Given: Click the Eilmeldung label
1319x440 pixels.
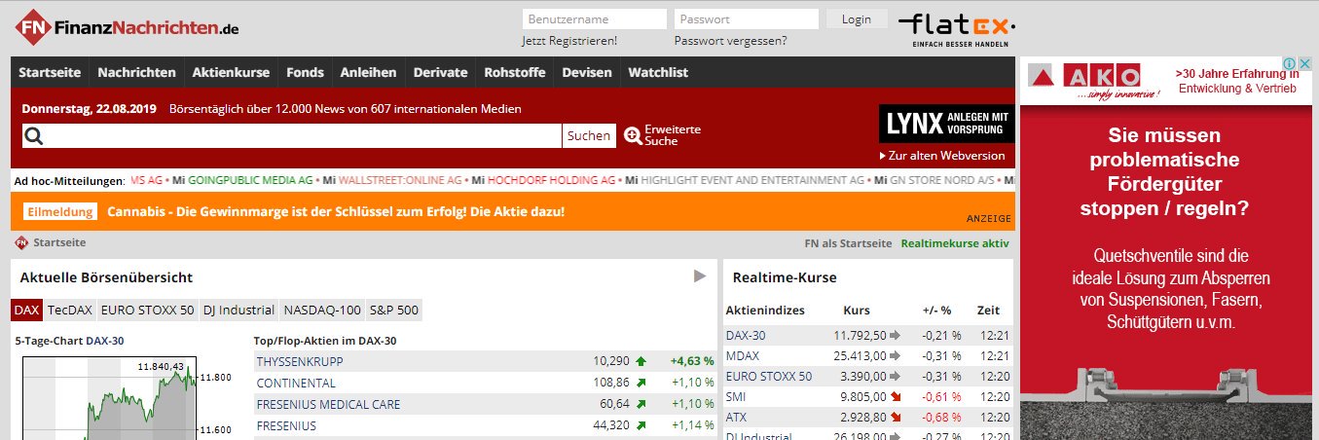Looking at the screenshot, I should click(x=60, y=211).
